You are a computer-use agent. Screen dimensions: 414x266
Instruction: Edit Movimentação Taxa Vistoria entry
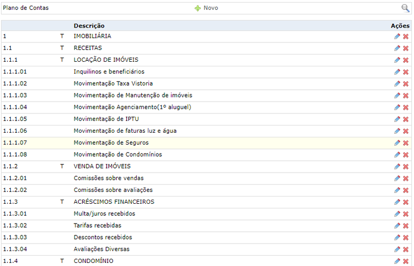pyautogui.click(x=397, y=83)
